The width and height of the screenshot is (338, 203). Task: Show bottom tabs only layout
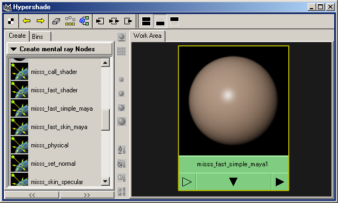pyautogui.click(x=160, y=21)
